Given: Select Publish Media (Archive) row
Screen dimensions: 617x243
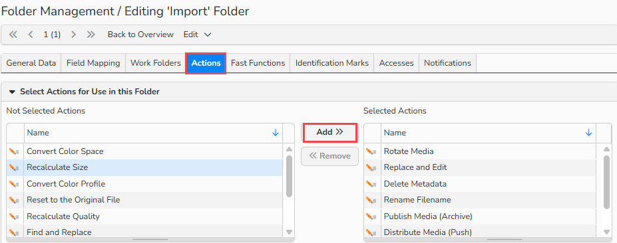Looking at the screenshot, I should coord(480,216).
